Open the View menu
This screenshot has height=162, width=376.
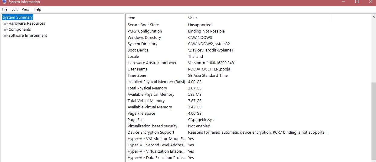[25, 9]
